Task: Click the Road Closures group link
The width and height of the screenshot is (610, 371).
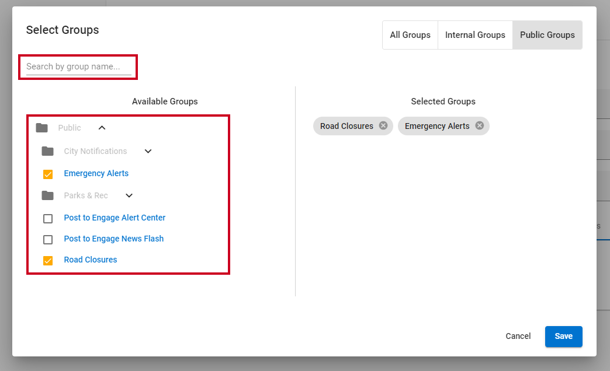Action: (x=90, y=260)
